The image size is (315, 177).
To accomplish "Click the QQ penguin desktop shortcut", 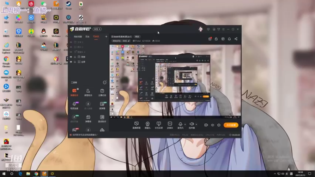I will (x=44, y=33).
